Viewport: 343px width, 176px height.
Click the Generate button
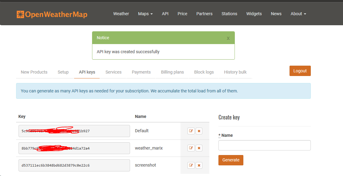pyautogui.click(x=231, y=160)
